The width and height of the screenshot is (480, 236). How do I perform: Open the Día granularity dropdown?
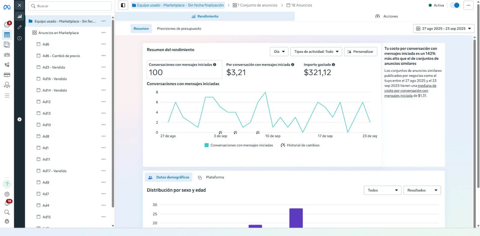point(279,52)
